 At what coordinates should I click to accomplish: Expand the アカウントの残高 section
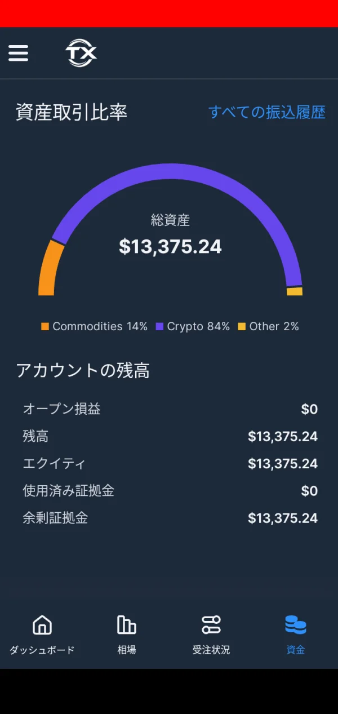point(70,371)
